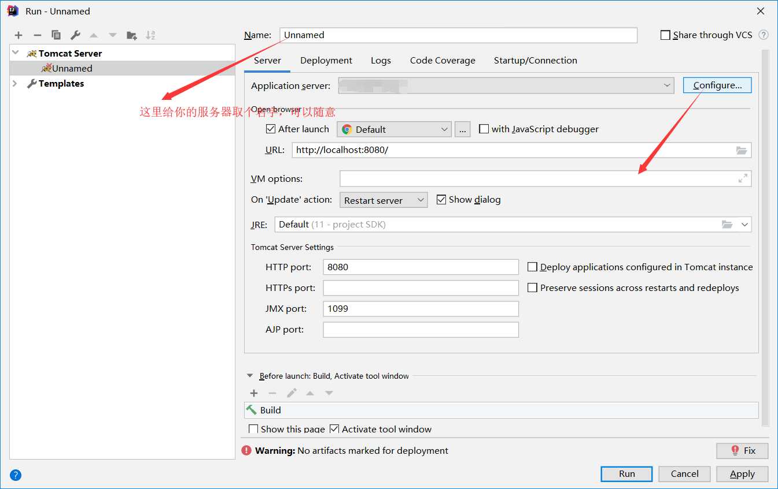This screenshot has height=489, width=778.
Task: Expand the Templates tree node
Action: click(x=15, y=84)
